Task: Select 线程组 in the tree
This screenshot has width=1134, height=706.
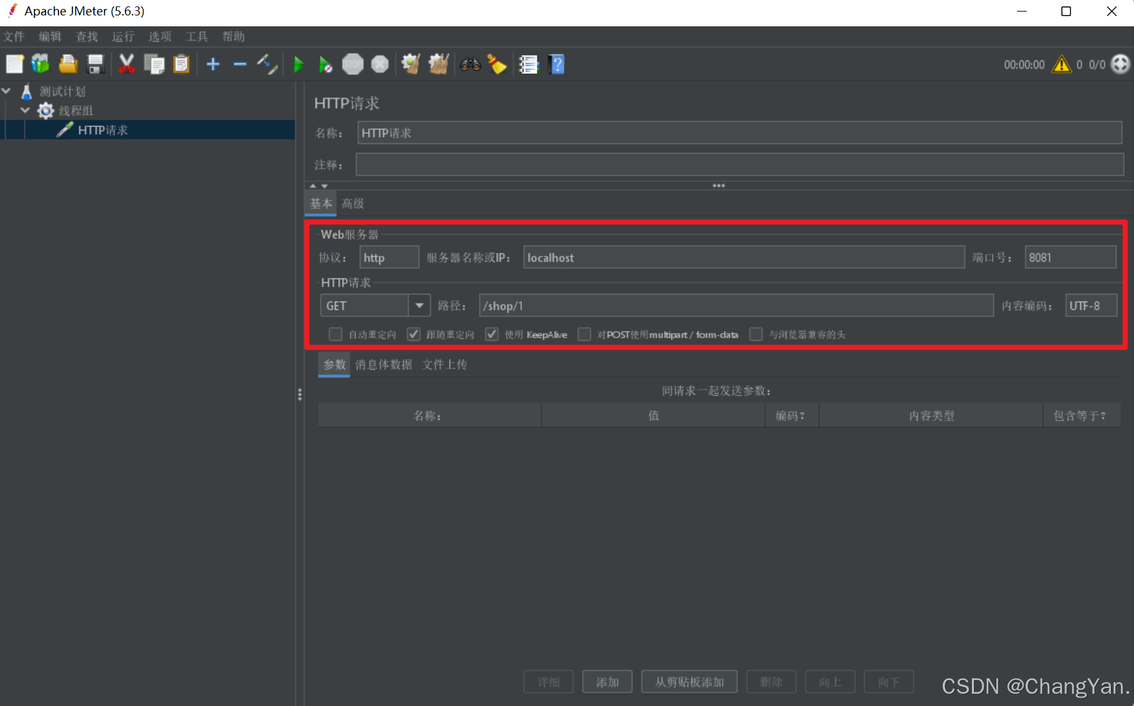Action: point(76,111)
